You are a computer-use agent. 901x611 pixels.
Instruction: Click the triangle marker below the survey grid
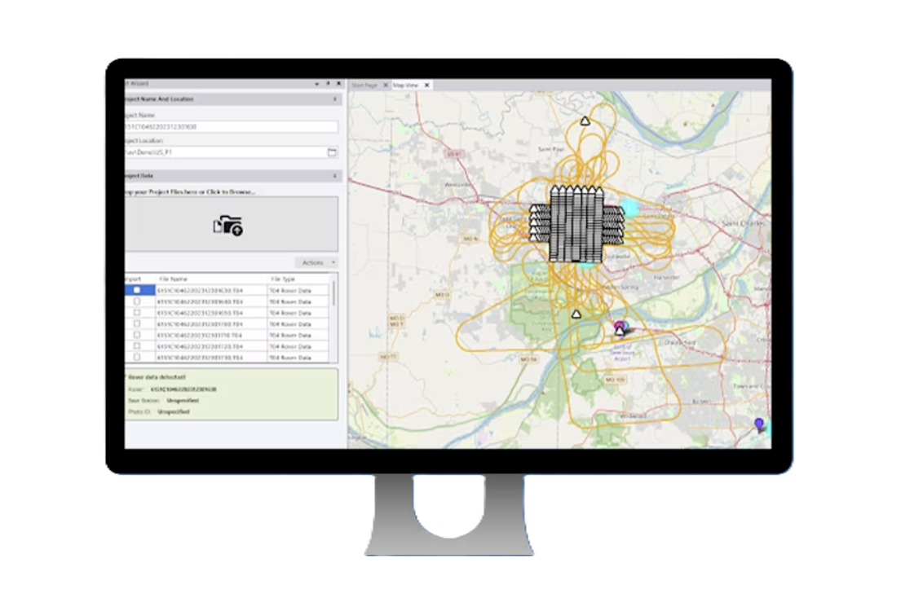point(576,313)
